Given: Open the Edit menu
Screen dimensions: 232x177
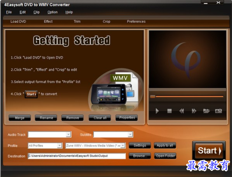Looking at the screenshot, I should (22, 12).
